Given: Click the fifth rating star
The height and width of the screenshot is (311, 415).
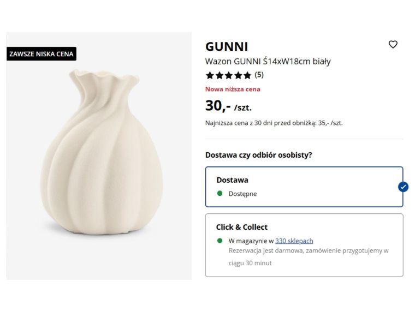Looking at the screenshot, I should 247,75.
